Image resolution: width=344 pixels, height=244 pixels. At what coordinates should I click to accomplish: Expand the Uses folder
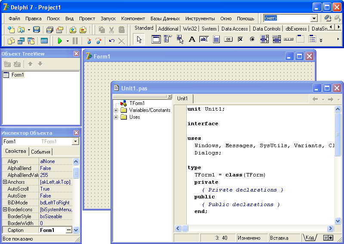pos(116,117)
